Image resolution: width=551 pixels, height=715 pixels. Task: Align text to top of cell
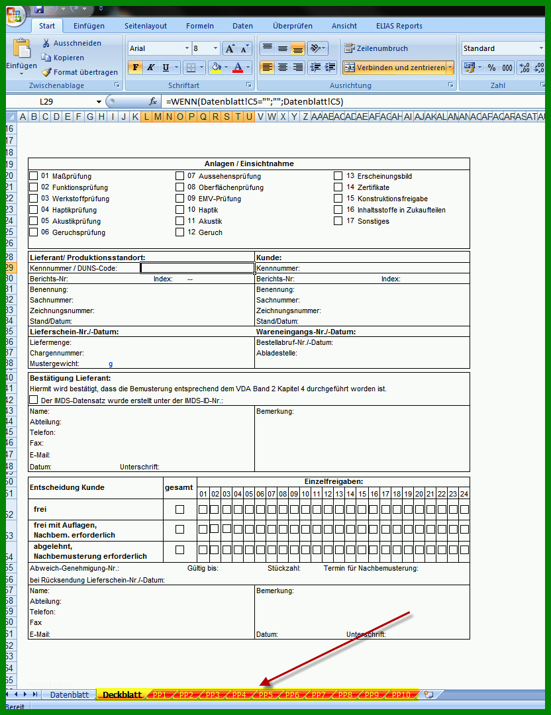268,48
